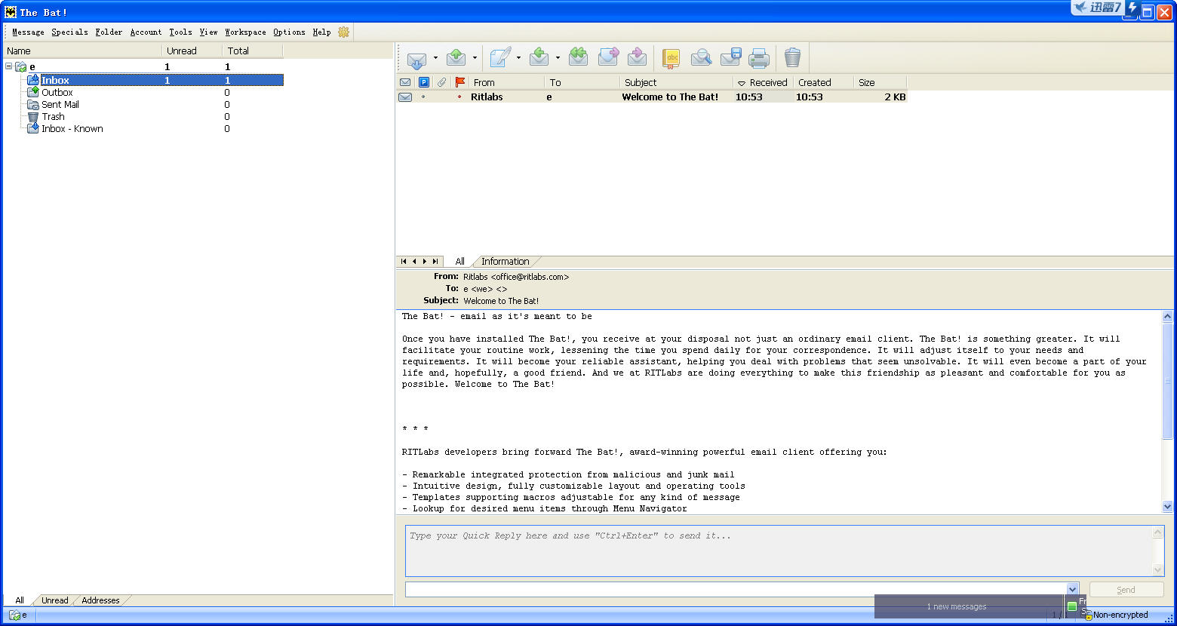Click the Total column header in folder tree
Viewport: 1177px width, 626px height.
click(x=253, y=51)
